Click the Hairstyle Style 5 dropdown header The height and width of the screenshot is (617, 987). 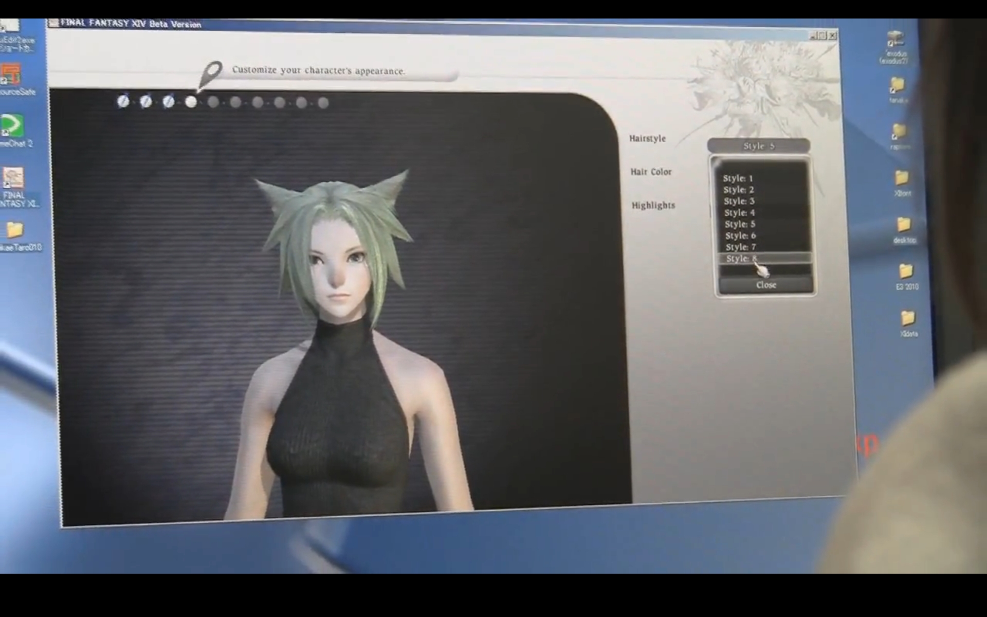click(758, 146)
